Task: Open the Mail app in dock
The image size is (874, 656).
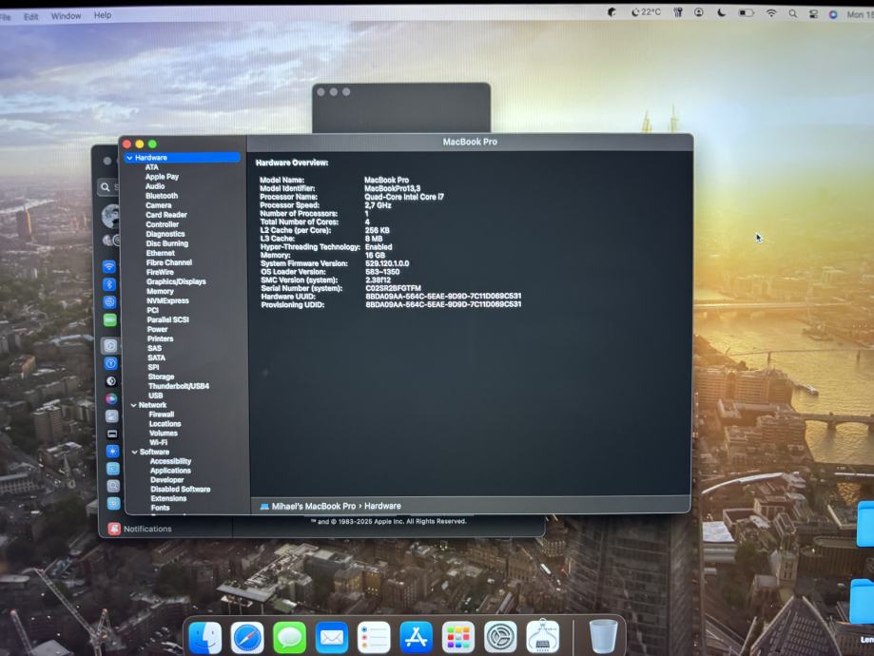Action: pos(332,636)
